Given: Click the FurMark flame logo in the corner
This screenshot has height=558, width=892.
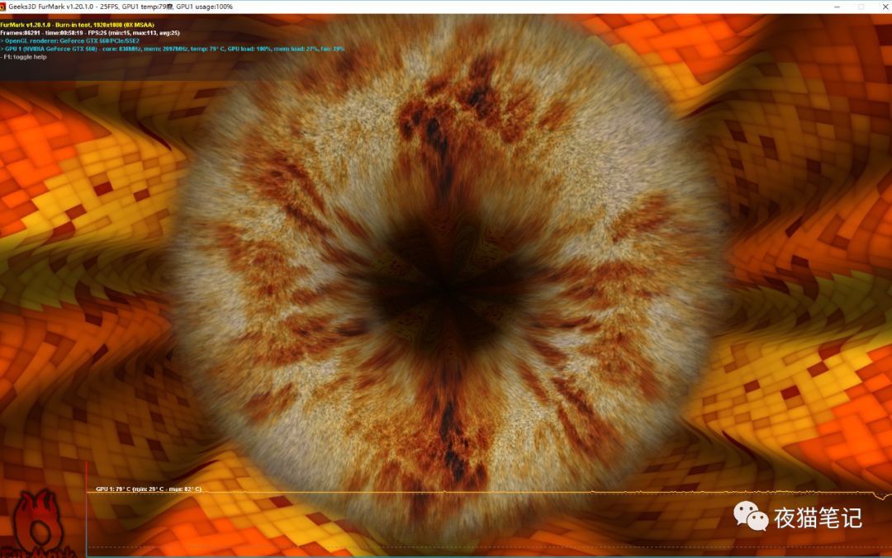Looking at the screenshot, I should 39,525.
